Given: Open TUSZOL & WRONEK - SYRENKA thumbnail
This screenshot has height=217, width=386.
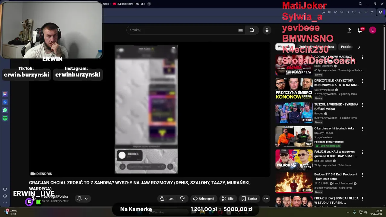Looking at the screenshot, I should [x=294, y=113].
